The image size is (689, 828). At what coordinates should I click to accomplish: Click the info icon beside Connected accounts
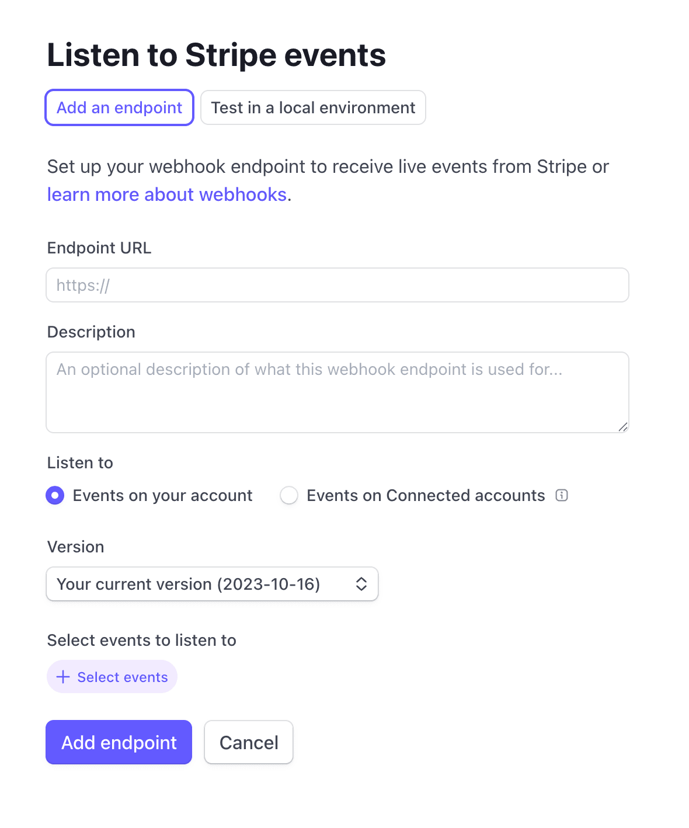click(x=562, y=495)
